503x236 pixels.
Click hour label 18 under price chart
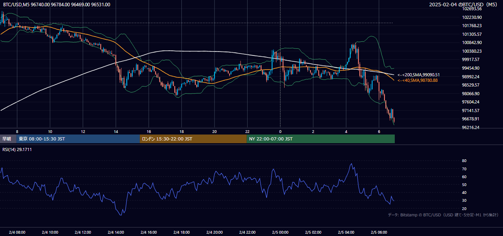[x=181, y=131]
